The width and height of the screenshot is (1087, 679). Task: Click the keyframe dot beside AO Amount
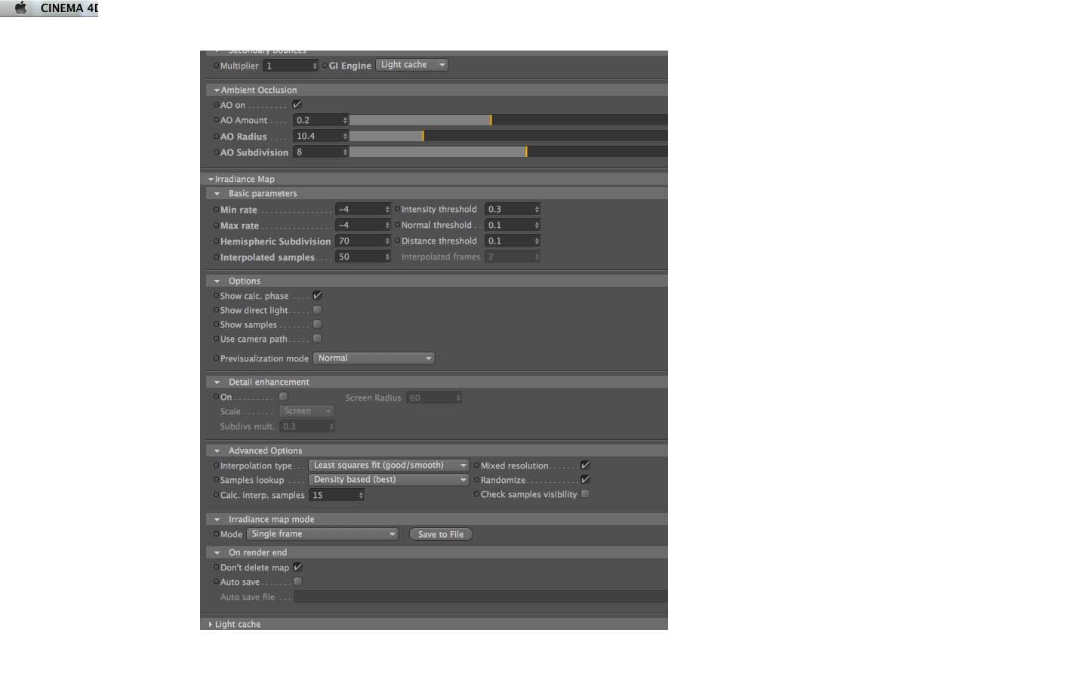tap(216, 120)
